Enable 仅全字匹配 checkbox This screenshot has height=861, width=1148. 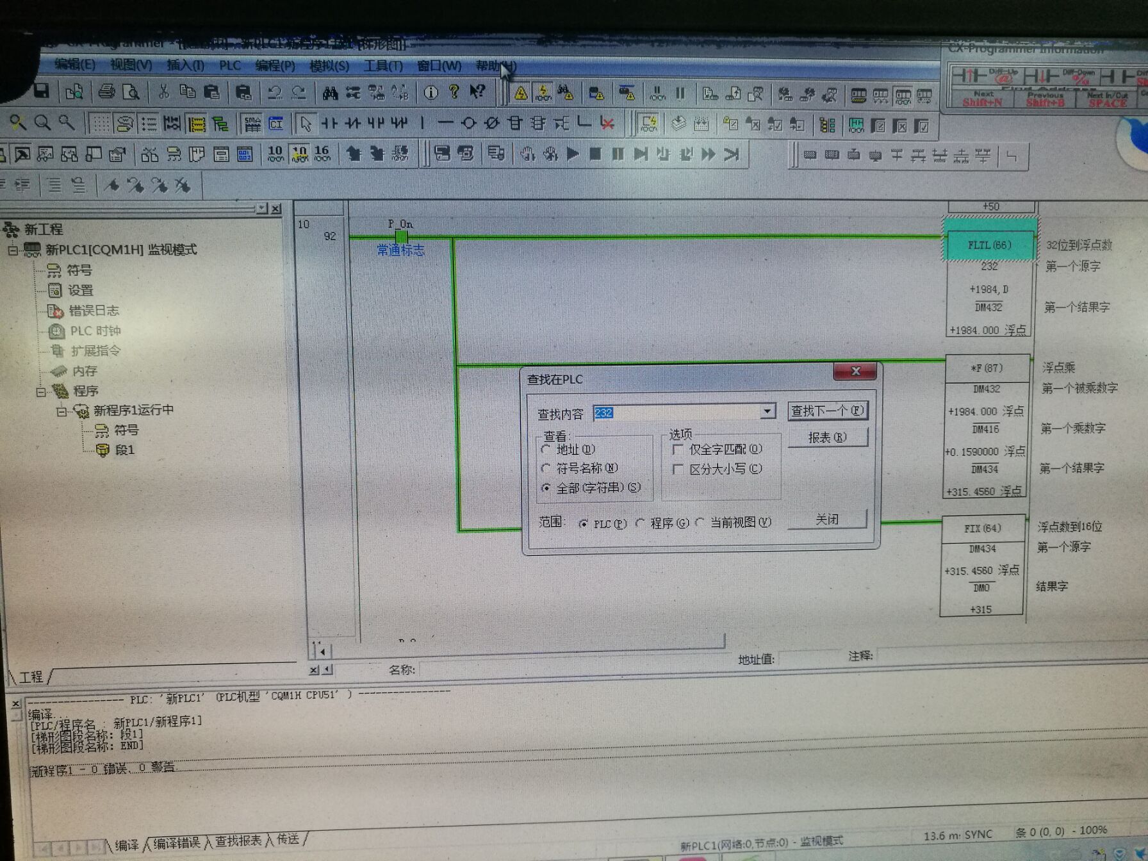(678, 450)
